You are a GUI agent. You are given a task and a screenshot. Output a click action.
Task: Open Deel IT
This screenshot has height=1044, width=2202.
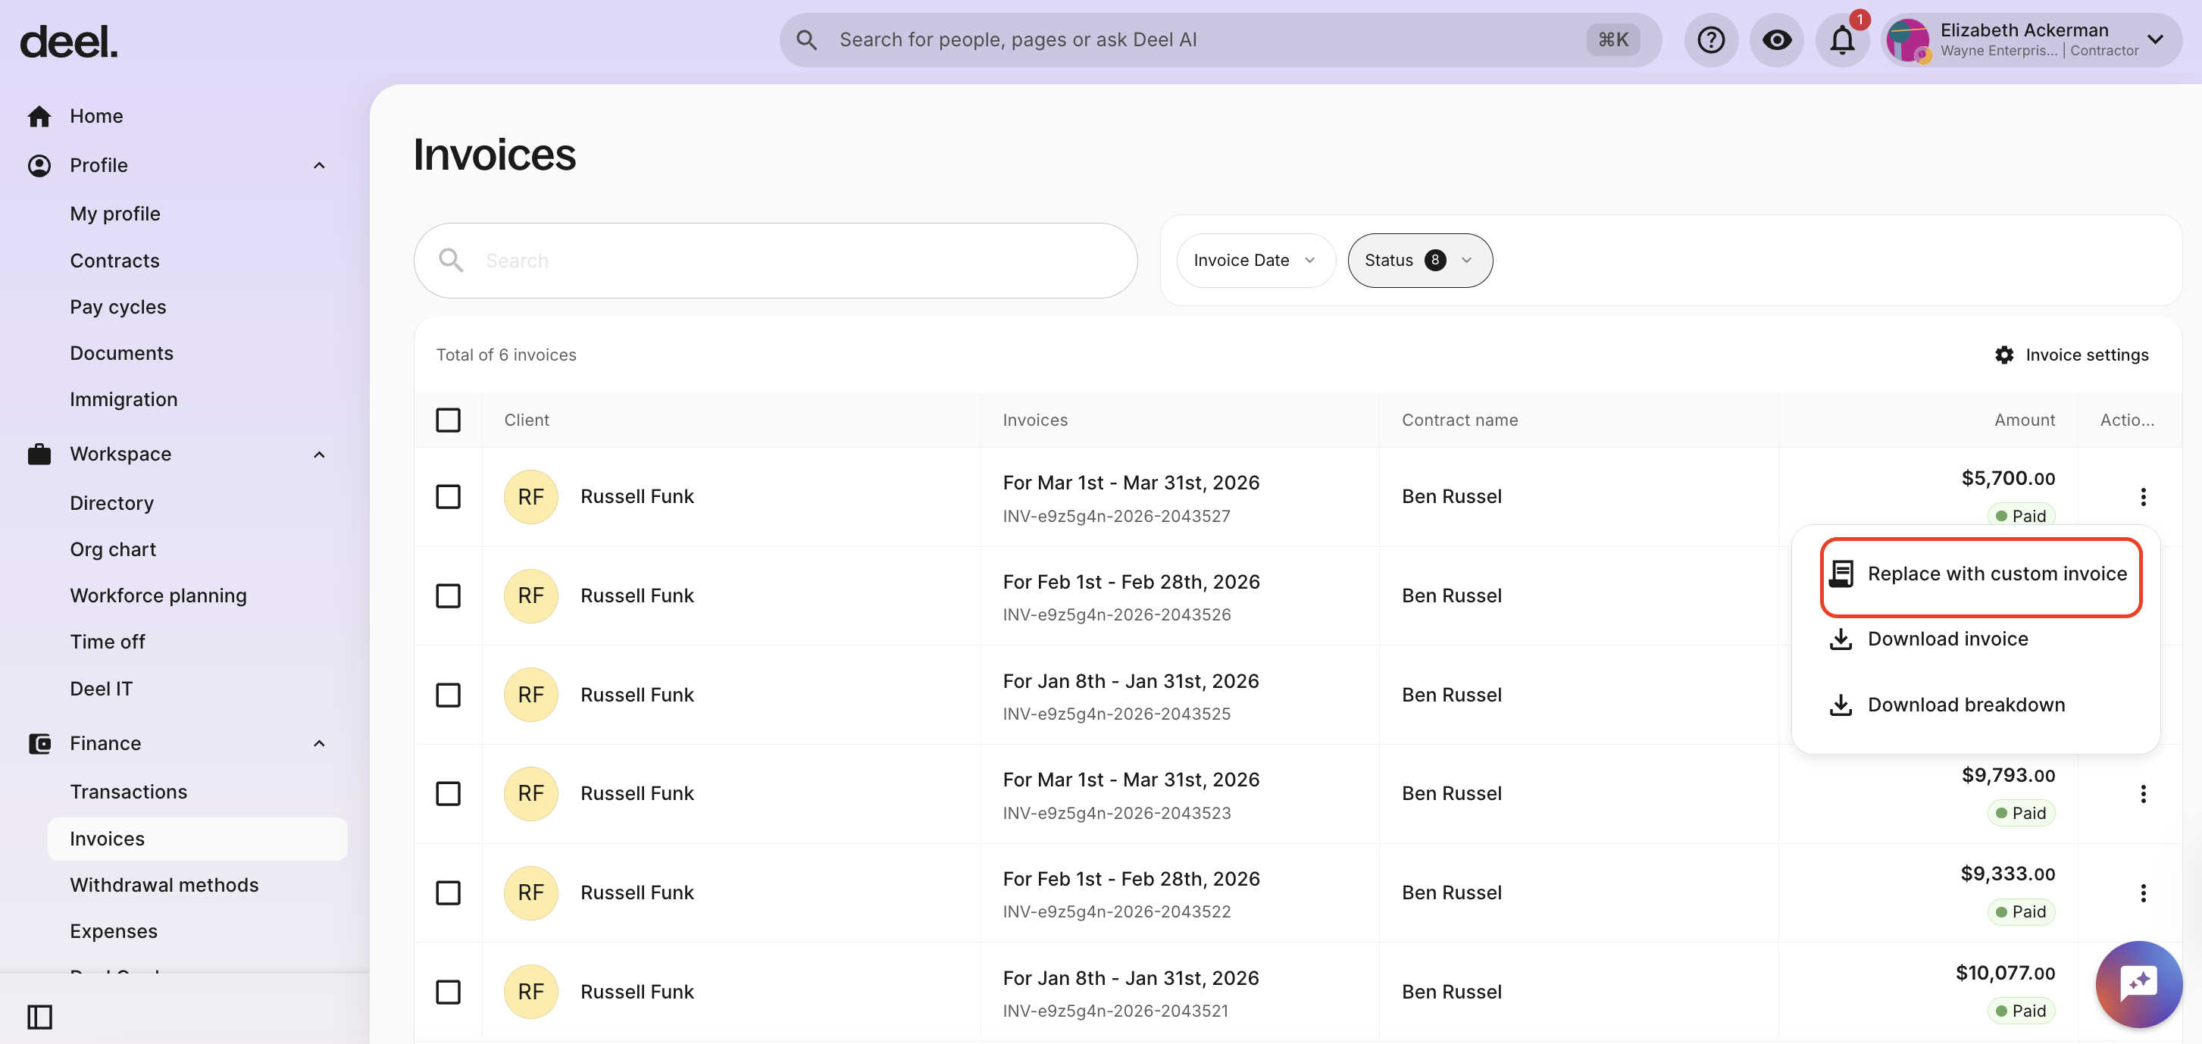[x=101, y=689]
